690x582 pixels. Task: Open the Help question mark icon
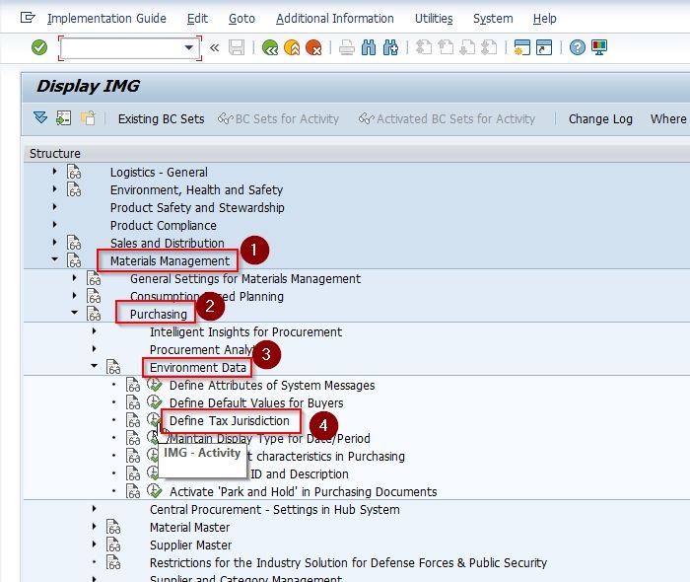point(578,47)
